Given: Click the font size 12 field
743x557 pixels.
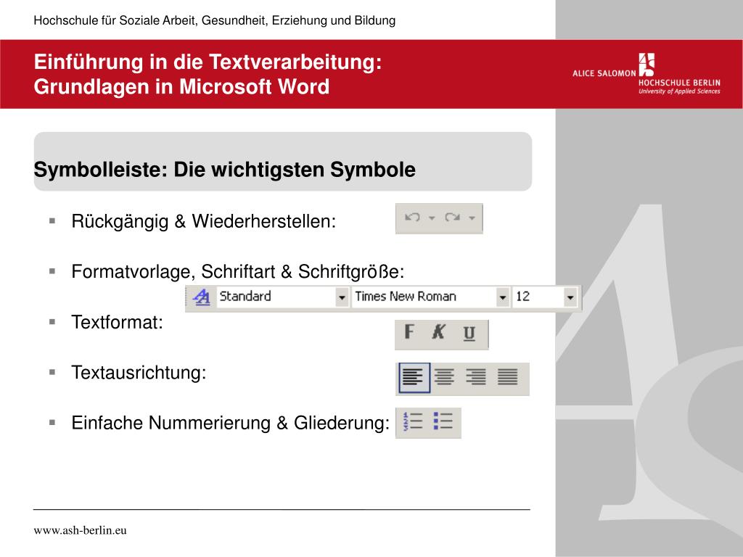Looking at the screenshot, I should pyautogui.click(x=538, y=297).
